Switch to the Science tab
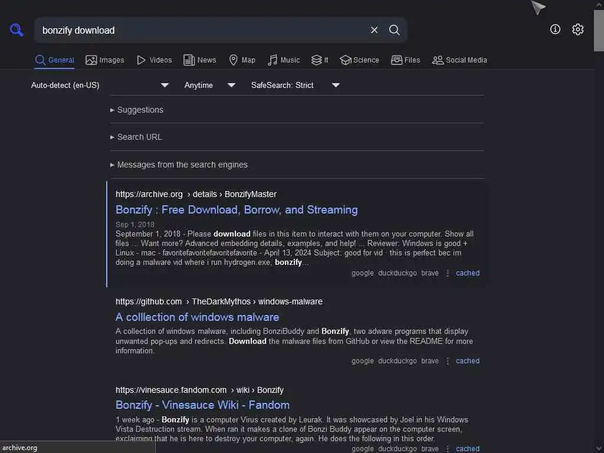The height and width of the screenshot is (453, 604). [360, 60]
